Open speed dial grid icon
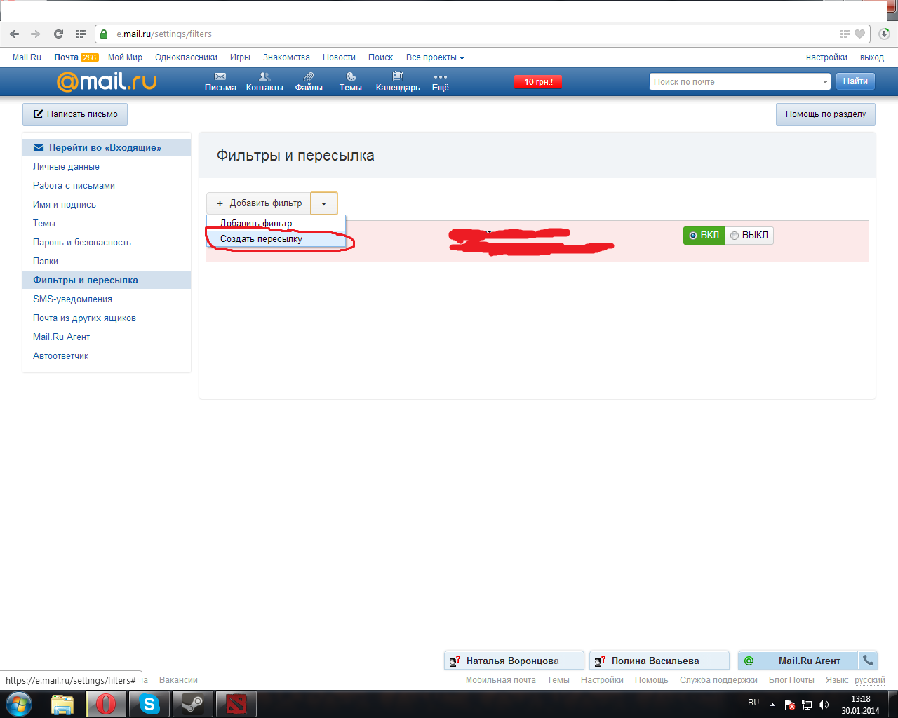The width and height of the screenshot is (898, 718). coord(81,34)
